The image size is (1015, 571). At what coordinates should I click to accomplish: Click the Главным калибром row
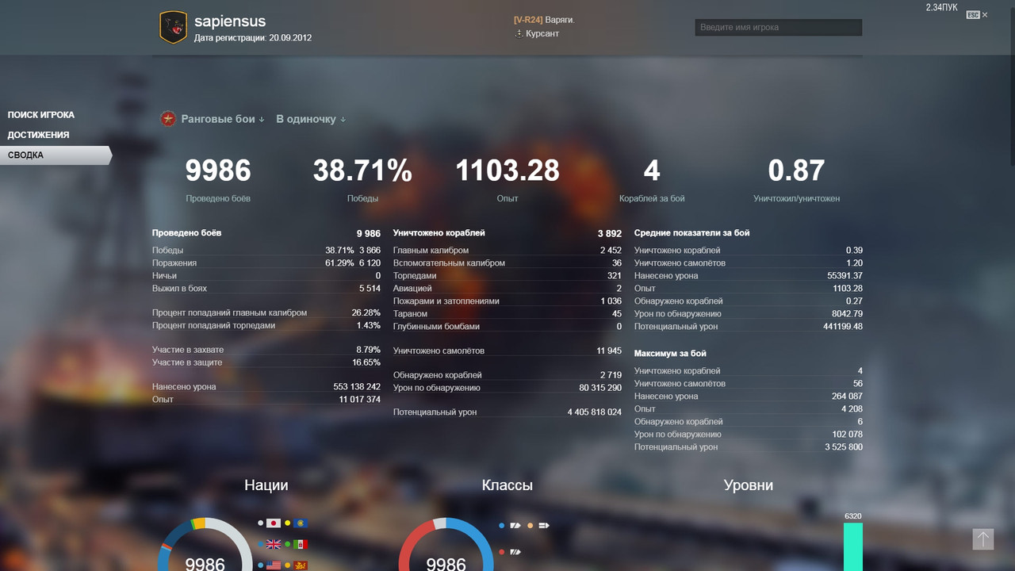tap(507, 251)
